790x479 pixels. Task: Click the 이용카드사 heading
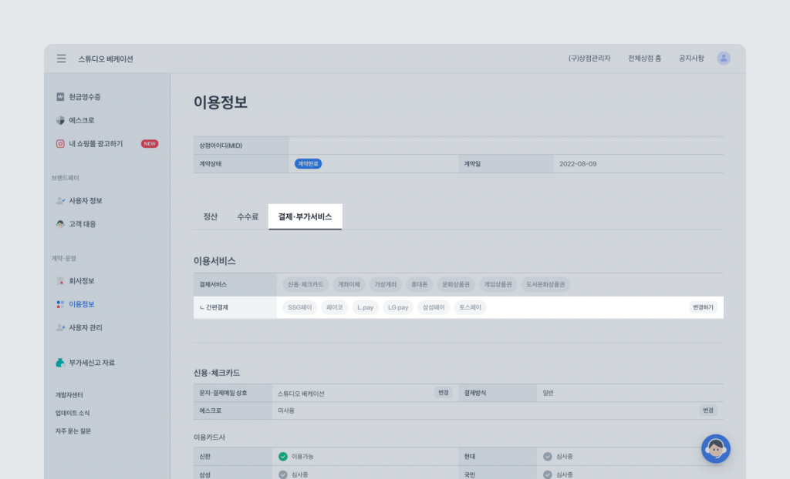pos(210,437)
